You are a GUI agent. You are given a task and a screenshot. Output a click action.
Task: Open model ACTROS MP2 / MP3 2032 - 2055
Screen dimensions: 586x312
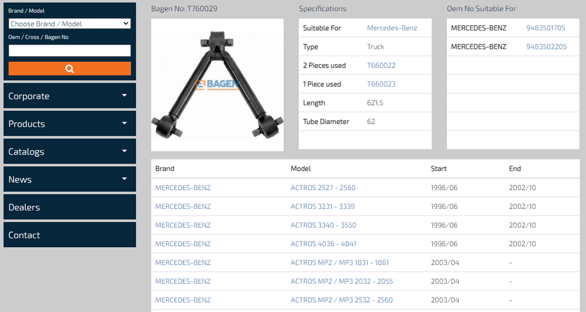[x=342, y=281]
